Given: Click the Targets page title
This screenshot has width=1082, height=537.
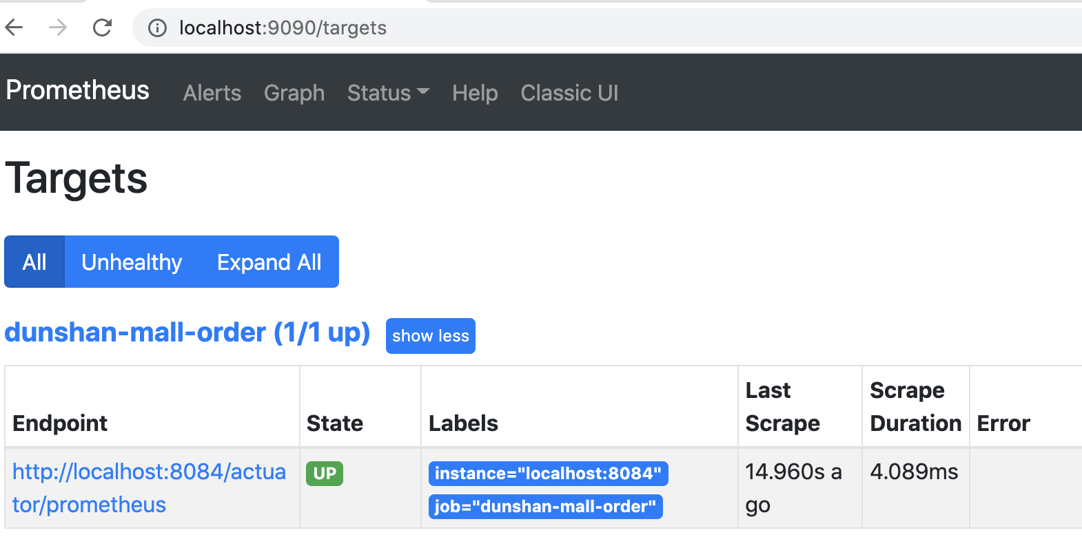Looking at the screenshot, I should (76, 178).
